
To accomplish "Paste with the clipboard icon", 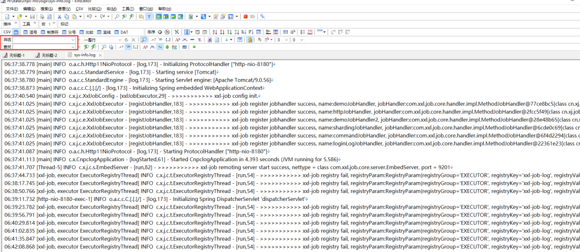I will [74, 16].
